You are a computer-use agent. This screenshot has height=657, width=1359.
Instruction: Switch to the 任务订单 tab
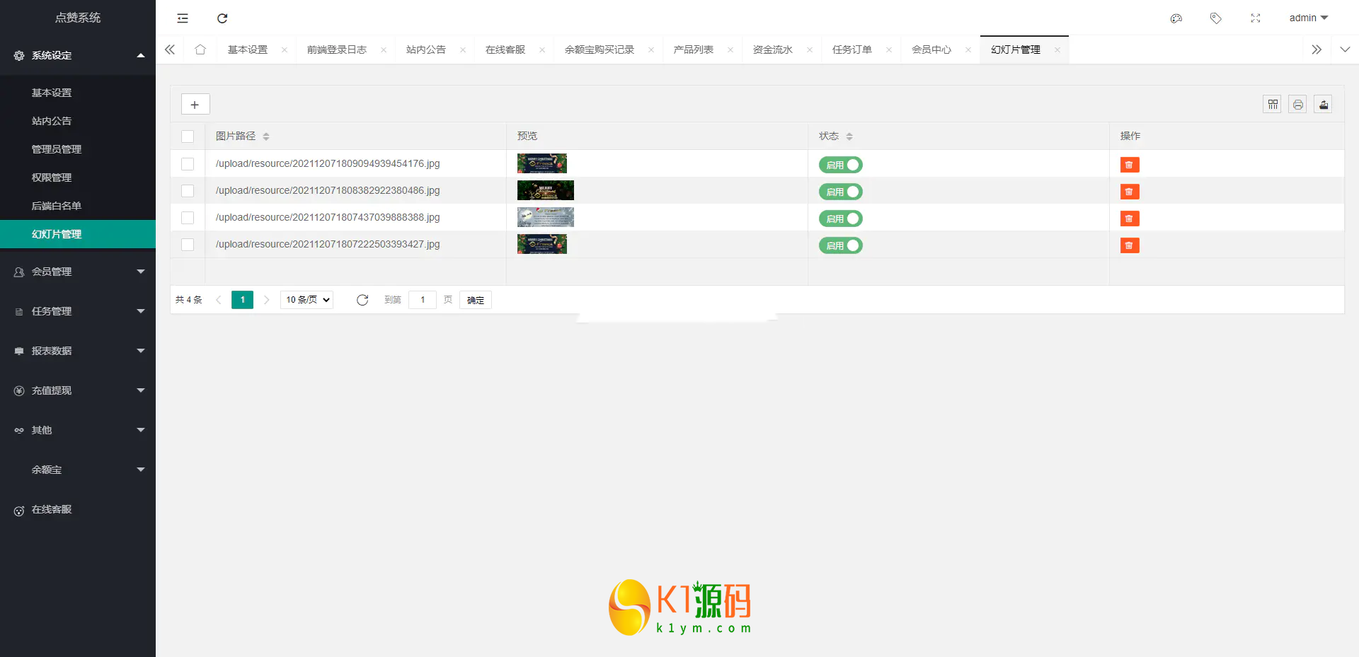[x=852, y=50]
